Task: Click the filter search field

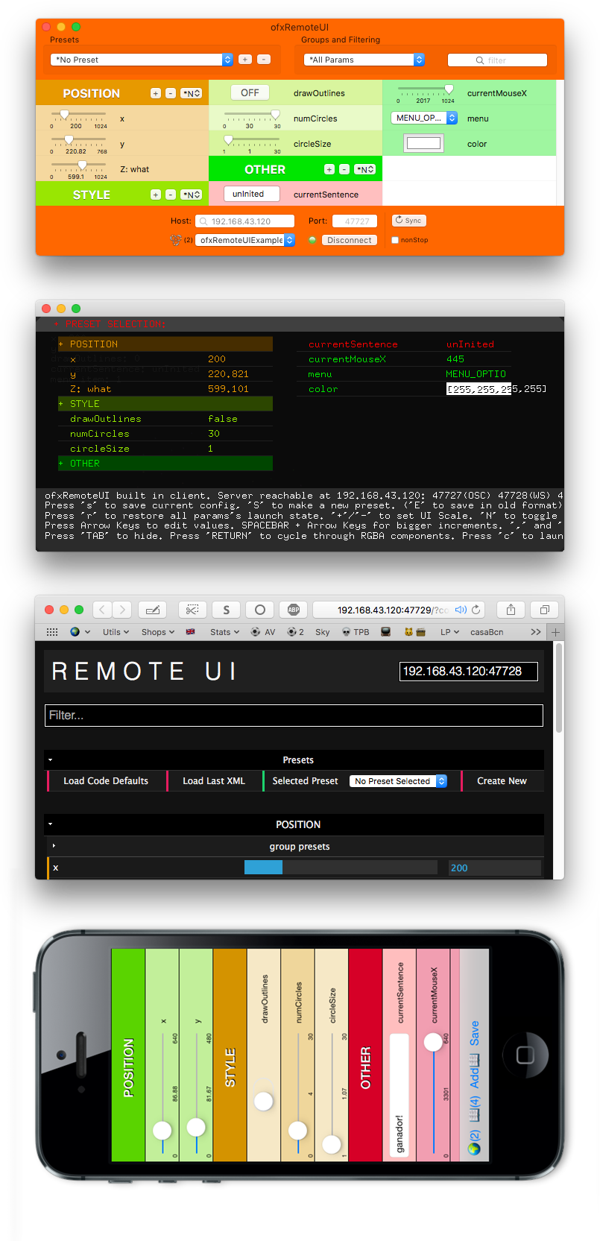Action: coord(497,60)
